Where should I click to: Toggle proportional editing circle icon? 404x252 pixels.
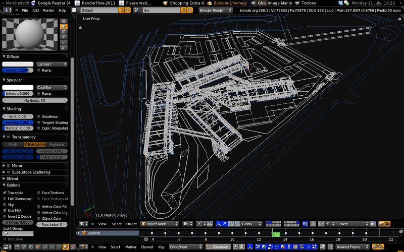click(313, 224)
